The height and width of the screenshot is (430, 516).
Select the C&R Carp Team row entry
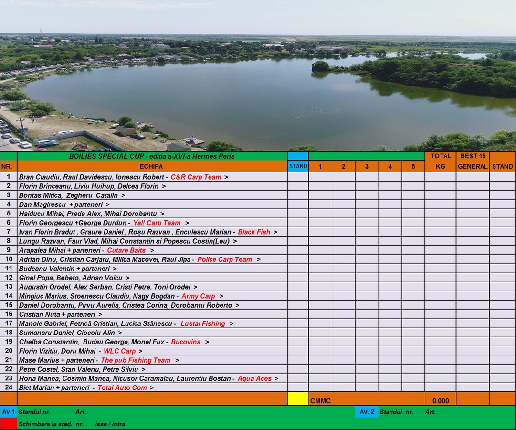[196, 177]
